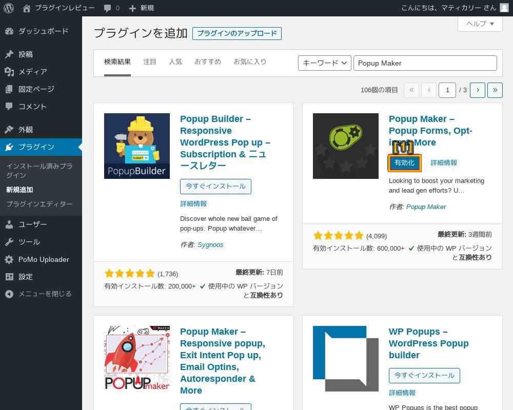513x410 pixels.
Task: Open the user avatar in the top right
Action: pos(504,8)
